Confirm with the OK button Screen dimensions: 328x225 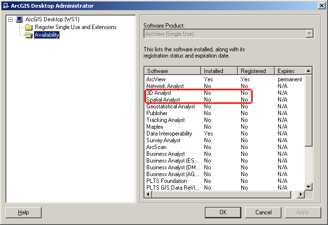point(223,212)
